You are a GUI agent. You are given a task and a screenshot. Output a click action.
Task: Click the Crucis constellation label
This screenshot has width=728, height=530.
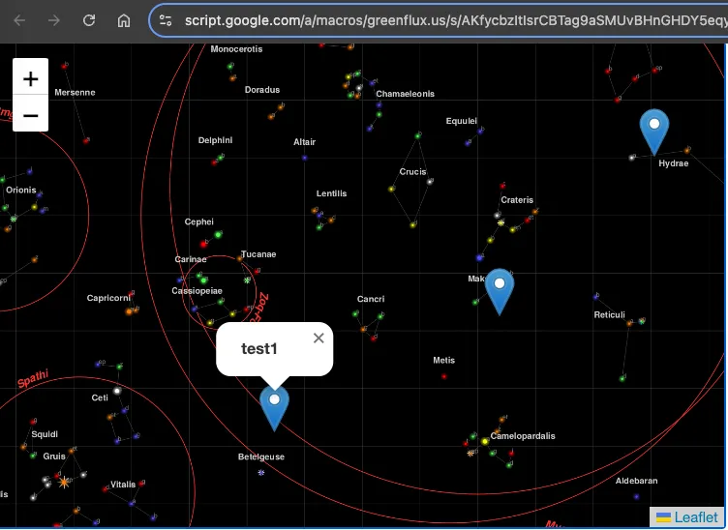412,172
